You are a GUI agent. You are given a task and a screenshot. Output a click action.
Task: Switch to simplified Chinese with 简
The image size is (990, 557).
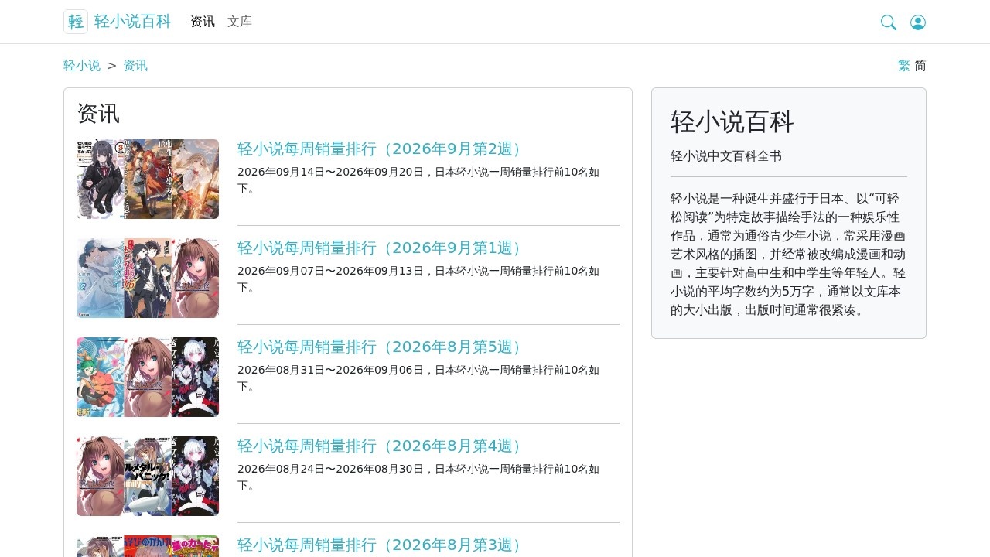coord(920,66)
